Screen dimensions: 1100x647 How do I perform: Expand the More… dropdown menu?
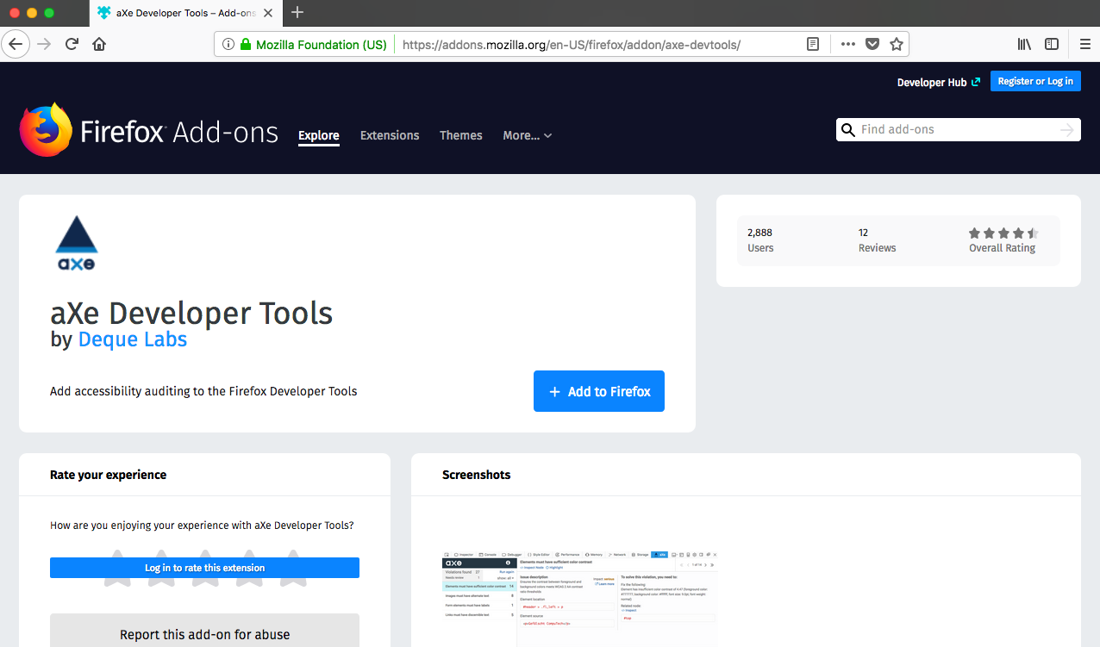[x=528, y=135]
